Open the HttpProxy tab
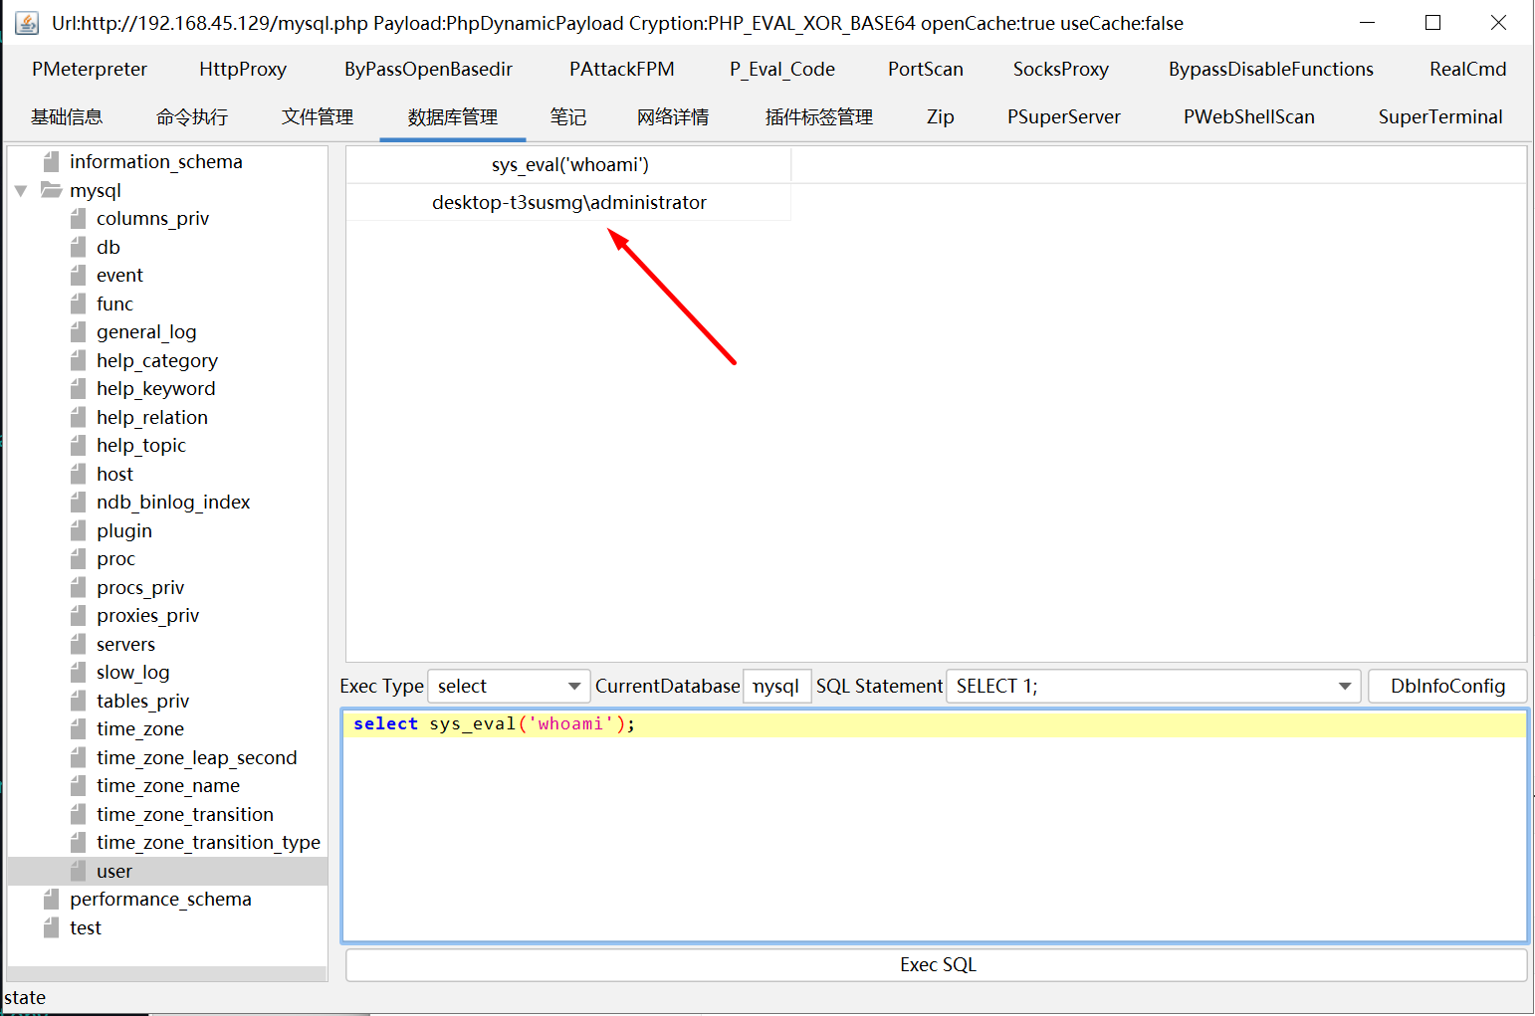Screen dimensions: 1535x1016 pos(243,69)
